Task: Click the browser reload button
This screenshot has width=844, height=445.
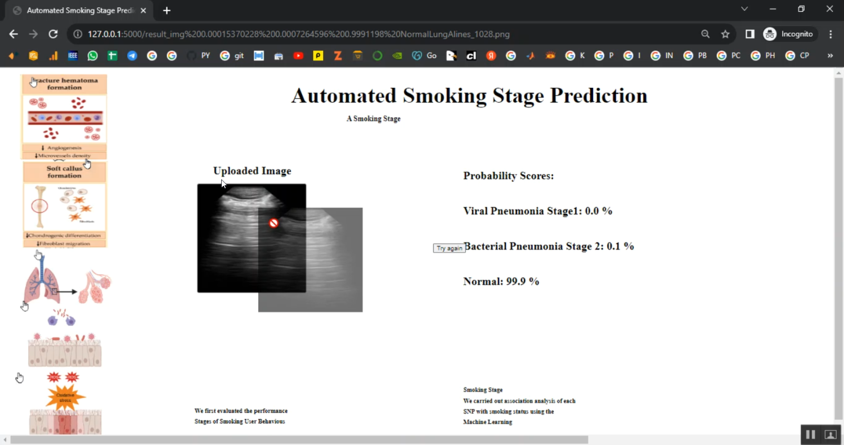Action: tap(53, 34)
